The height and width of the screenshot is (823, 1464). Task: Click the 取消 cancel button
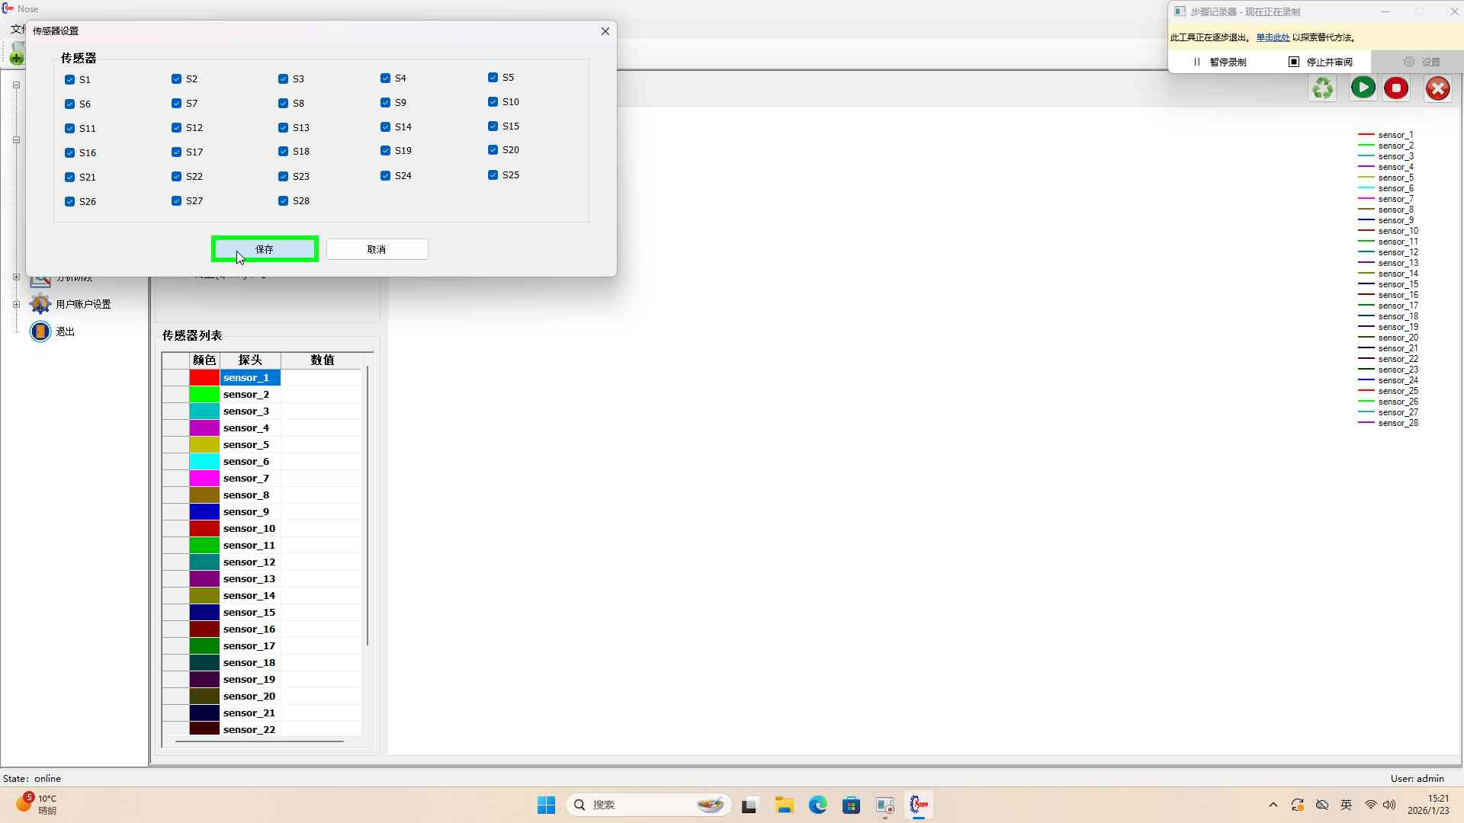[377, 249]
